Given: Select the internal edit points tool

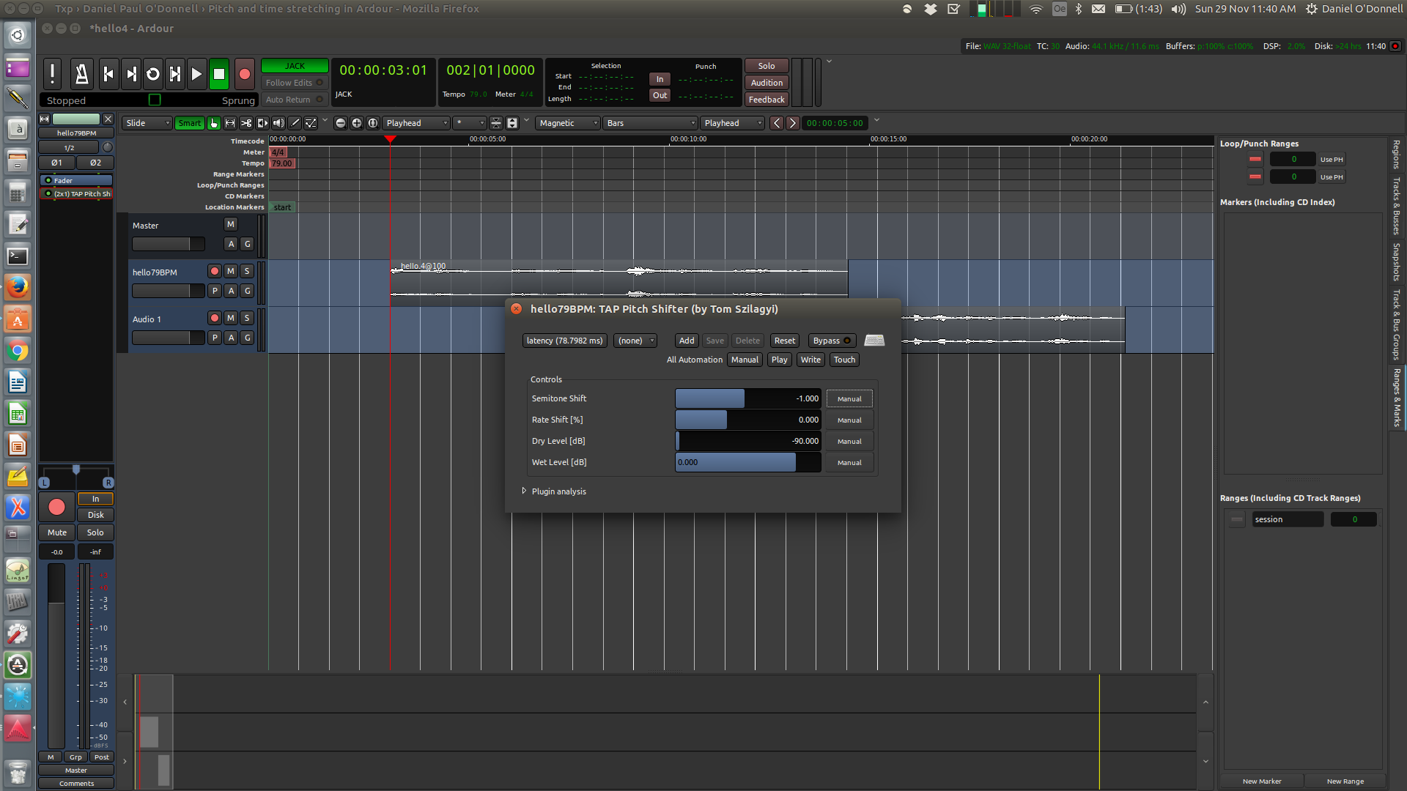Looking at the screenshot, I should [x=311, y=123].
